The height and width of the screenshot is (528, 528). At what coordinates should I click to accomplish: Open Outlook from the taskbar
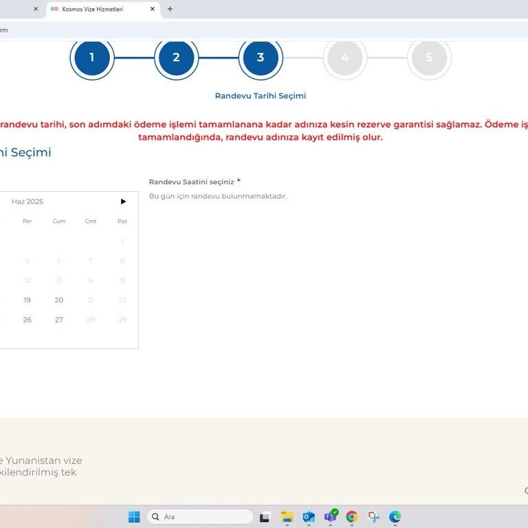pyautogui.click(x=309, y=516)
